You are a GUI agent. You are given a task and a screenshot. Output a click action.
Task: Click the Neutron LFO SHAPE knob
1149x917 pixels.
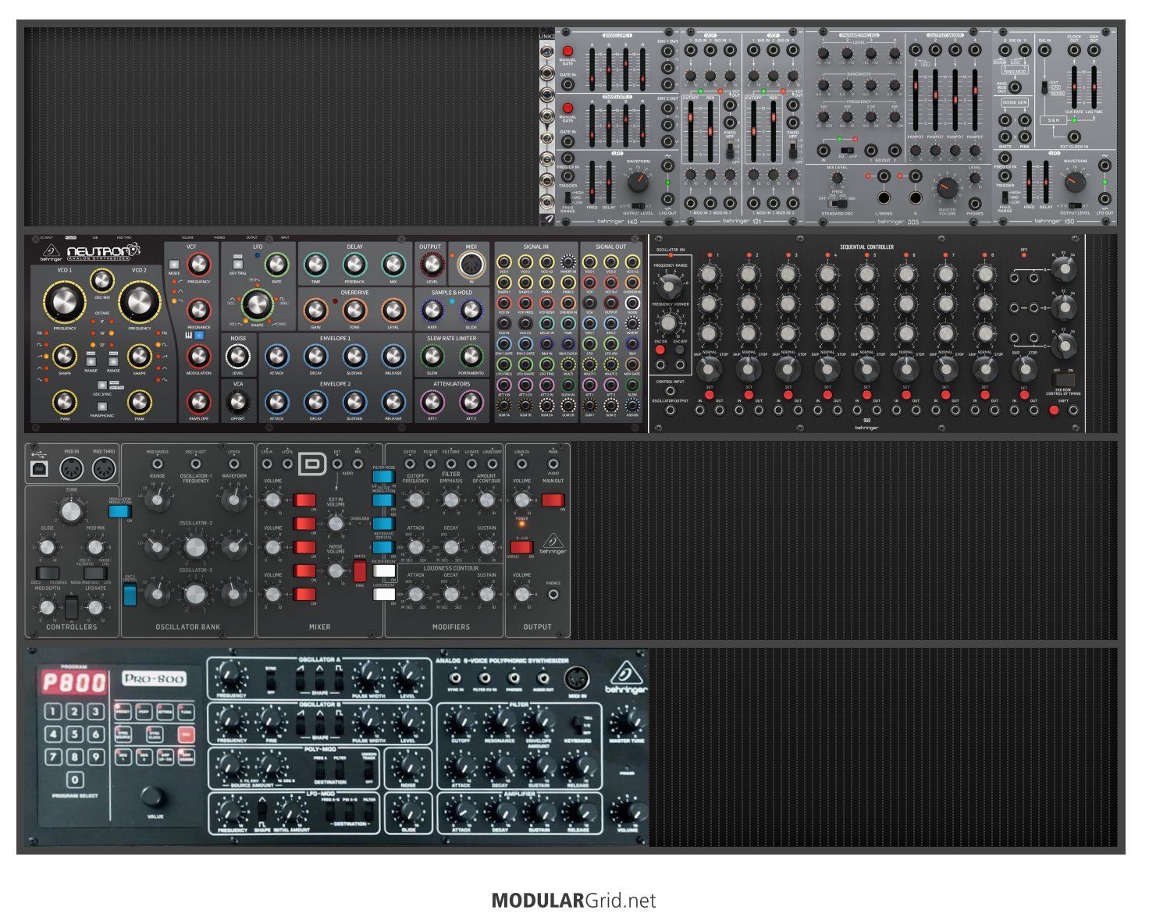click(256, 304)
